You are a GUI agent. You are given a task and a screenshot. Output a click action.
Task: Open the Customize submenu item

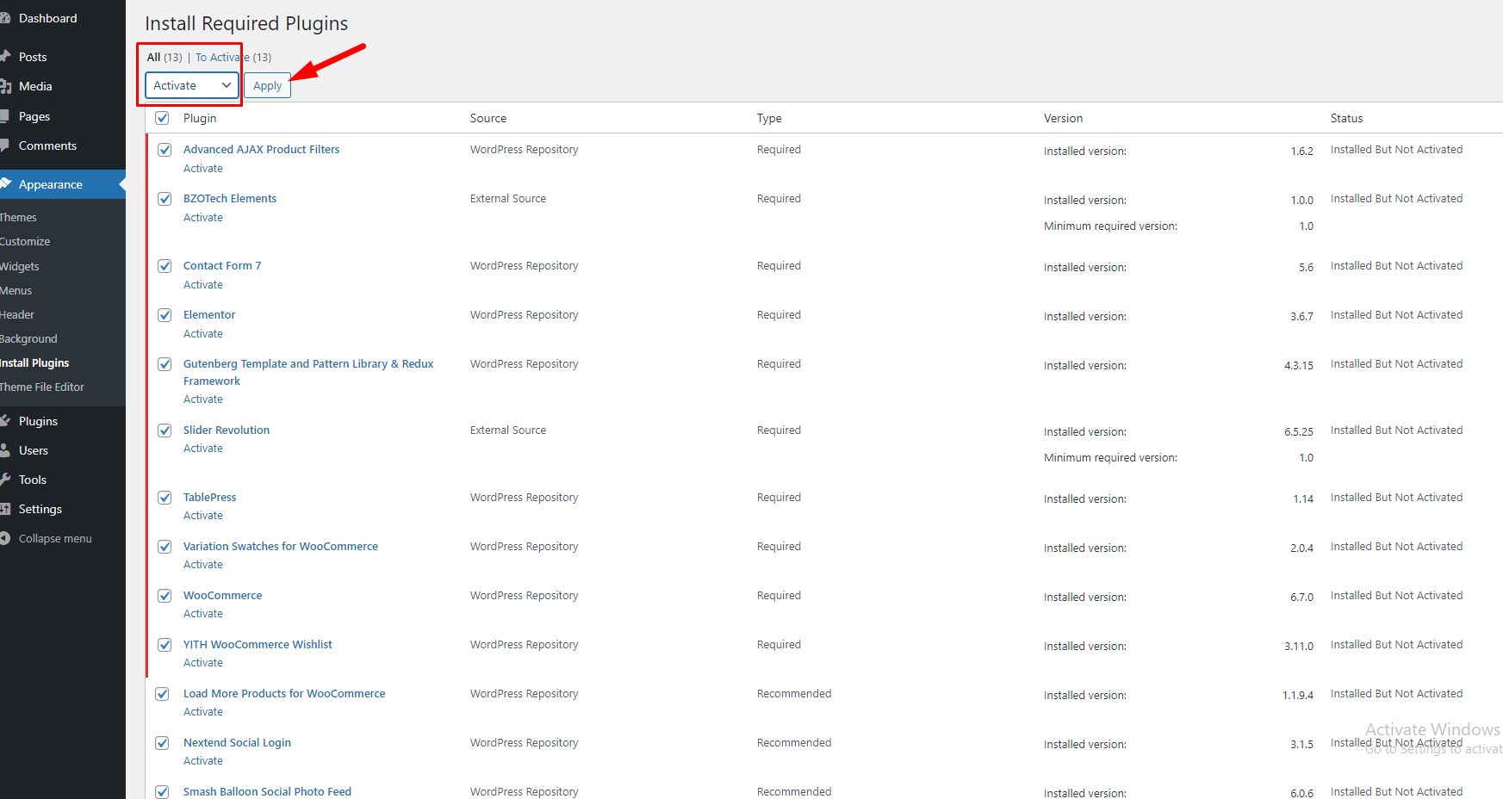click(x=25, y=242)
